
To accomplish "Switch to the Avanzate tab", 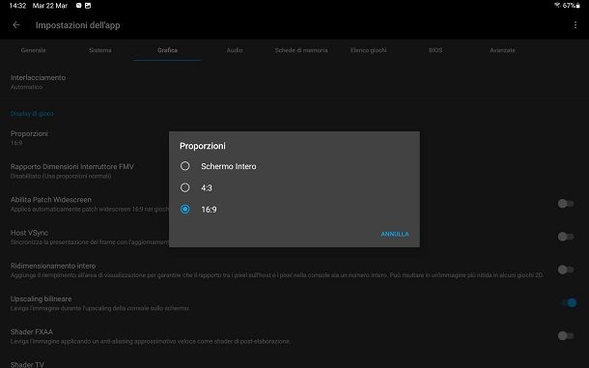I will point(502,50).
